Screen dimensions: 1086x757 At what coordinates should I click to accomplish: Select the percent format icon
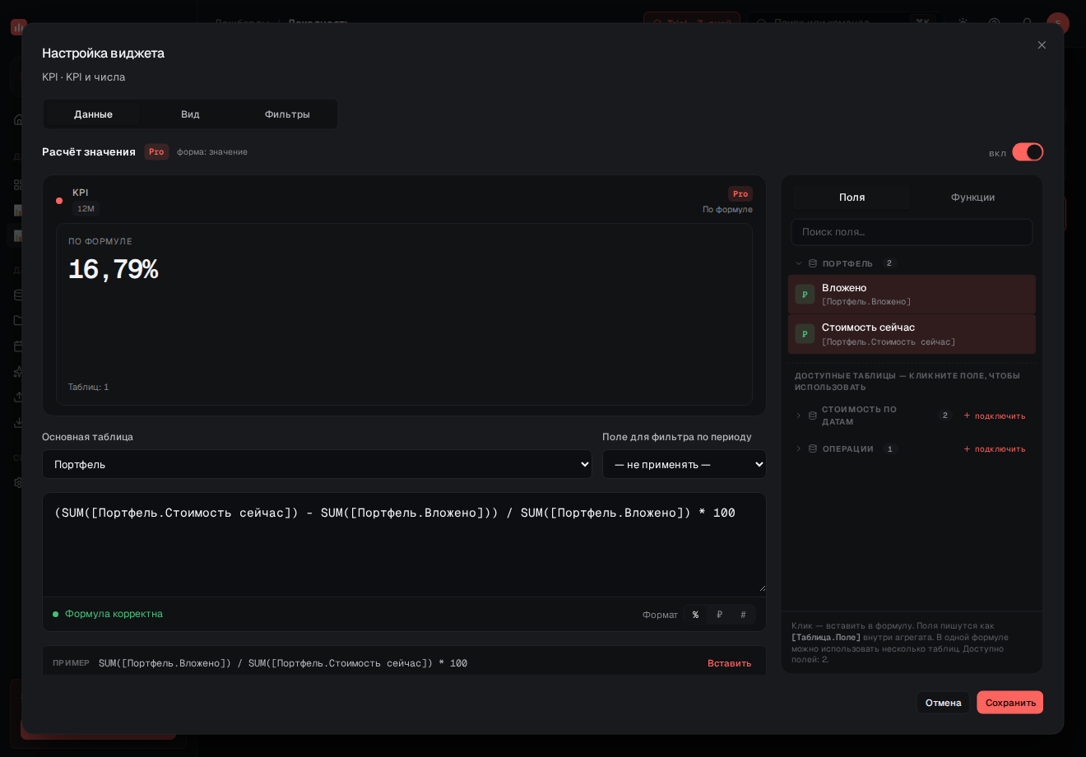click(695, 615)
